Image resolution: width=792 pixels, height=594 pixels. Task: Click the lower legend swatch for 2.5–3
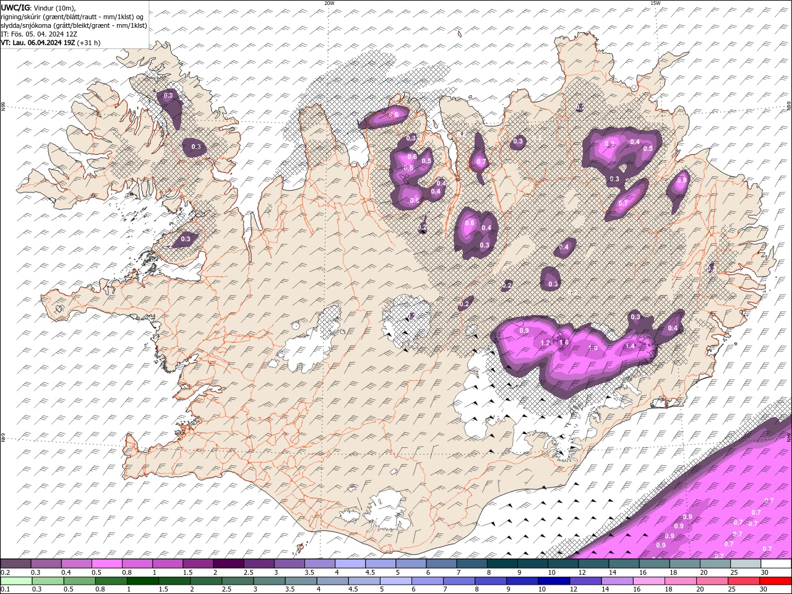coord(237,580)
